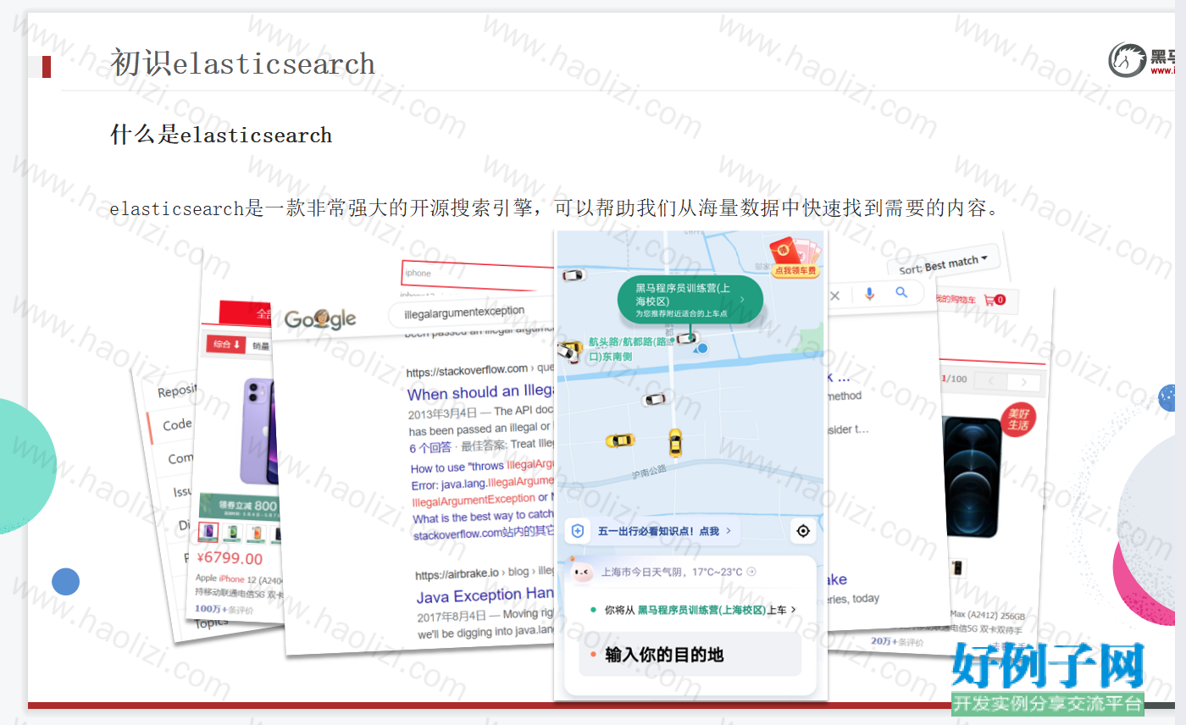
Task: Select the orange-red iPhone color thumbnail
Action: tap(258, 534)
